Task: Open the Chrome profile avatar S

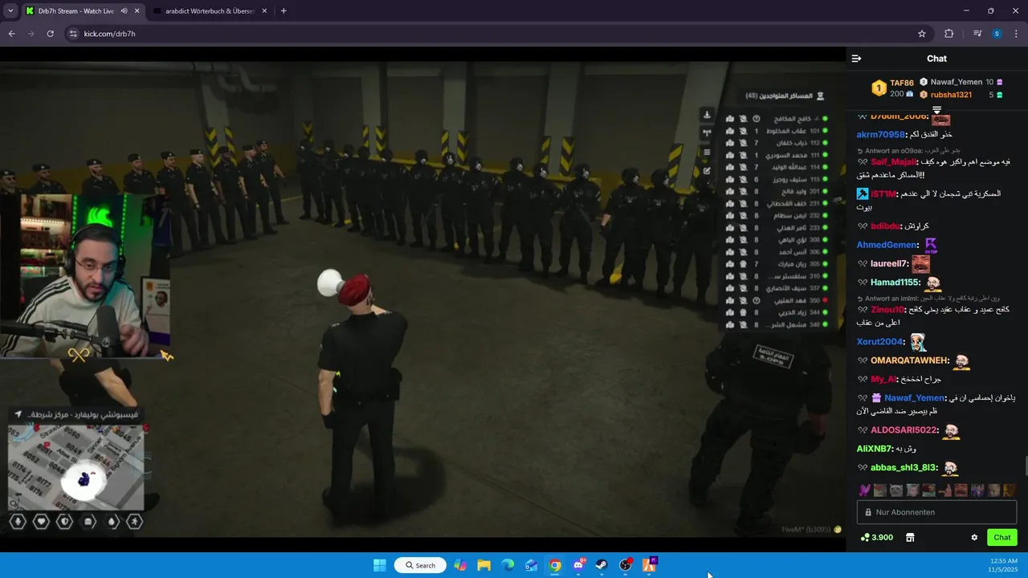Action: [997, 34]
